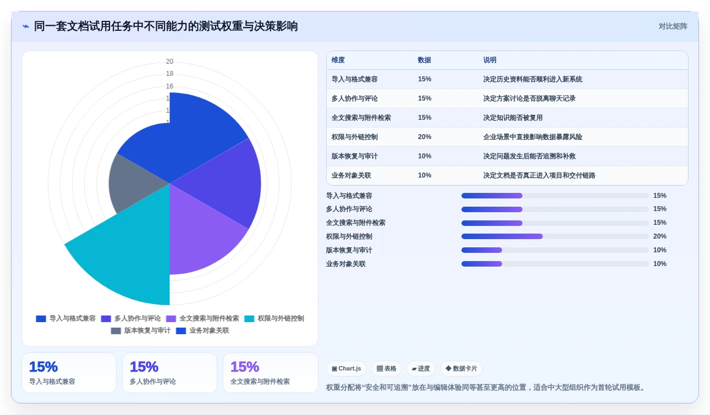This screenshot has height=415, width=710.
Task: Toggle 版本恢复与审计 legend swatch
Action: point(115,331)
